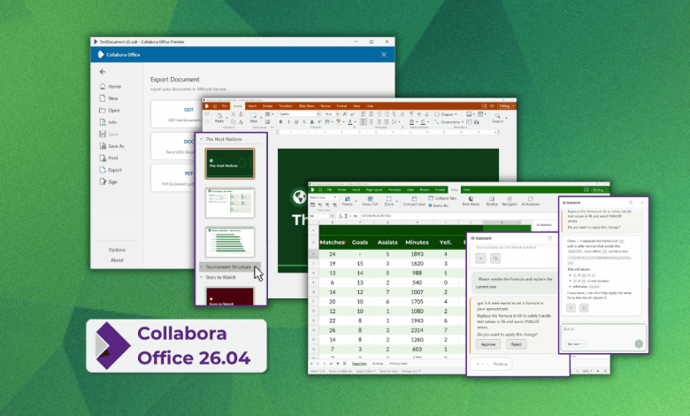
Task: Click Zoom icon in spreadsheet View ribbon
Action: click(x=389, y=201)
